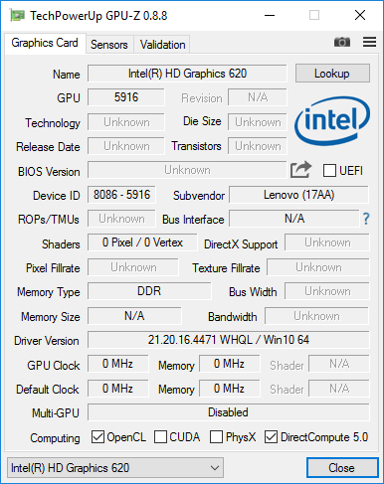Click the camera screenshot icon
Screen dimensions: 384x484
pyautogui.click(x=342, y=42)
